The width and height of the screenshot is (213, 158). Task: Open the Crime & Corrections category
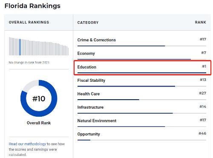coord(97,40)
